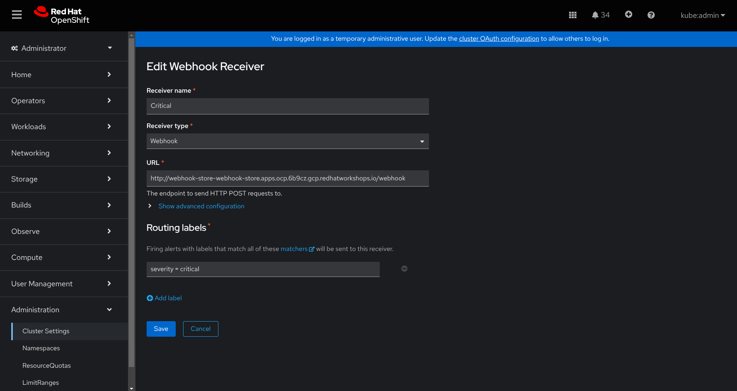
Task: Open the help question mark menu
Action: coord(651,15)
